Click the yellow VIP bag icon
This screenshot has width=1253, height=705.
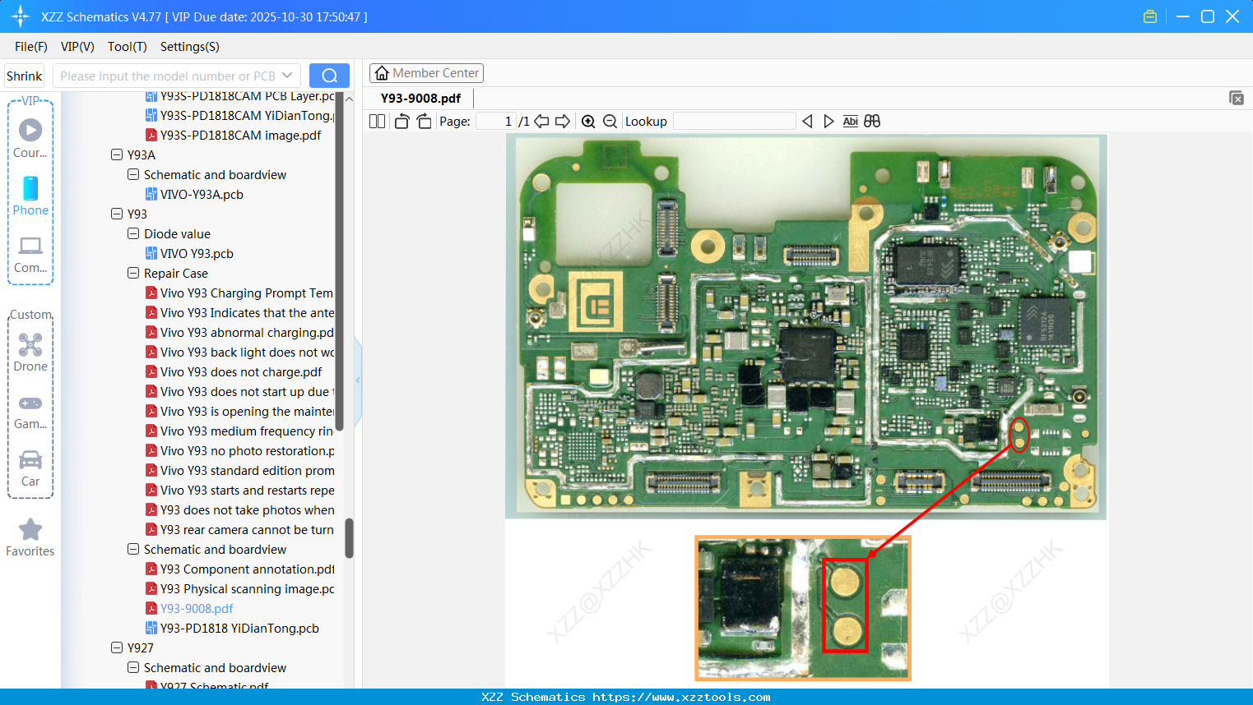[x=1150, y=16]
